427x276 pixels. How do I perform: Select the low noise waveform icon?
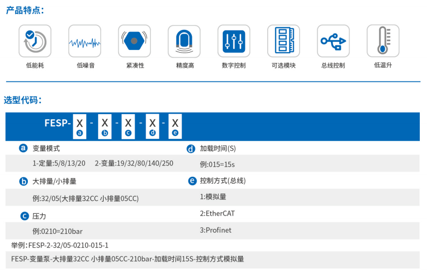pyautogui.click(x=85, y=41)
